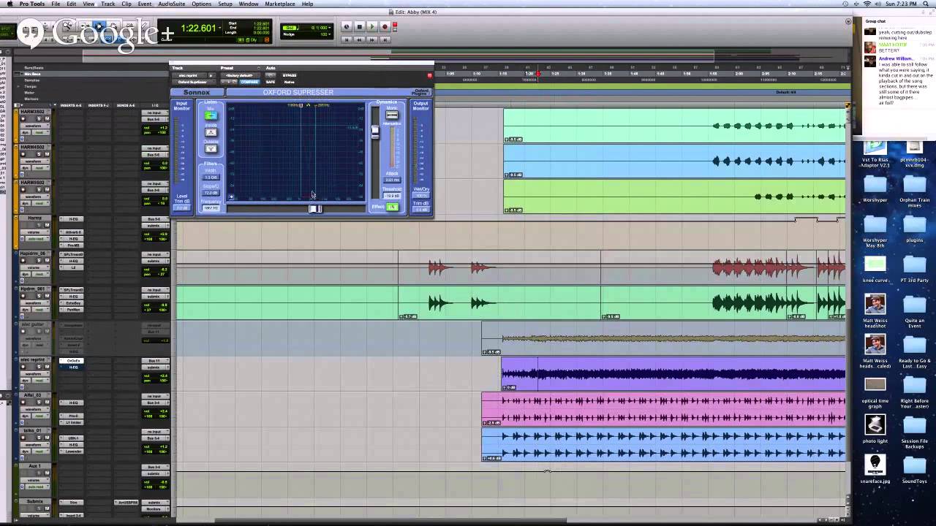Screen dimensions: 936x526
Task: Click the headphone icon above the graph
Action: tap(308, 105)
